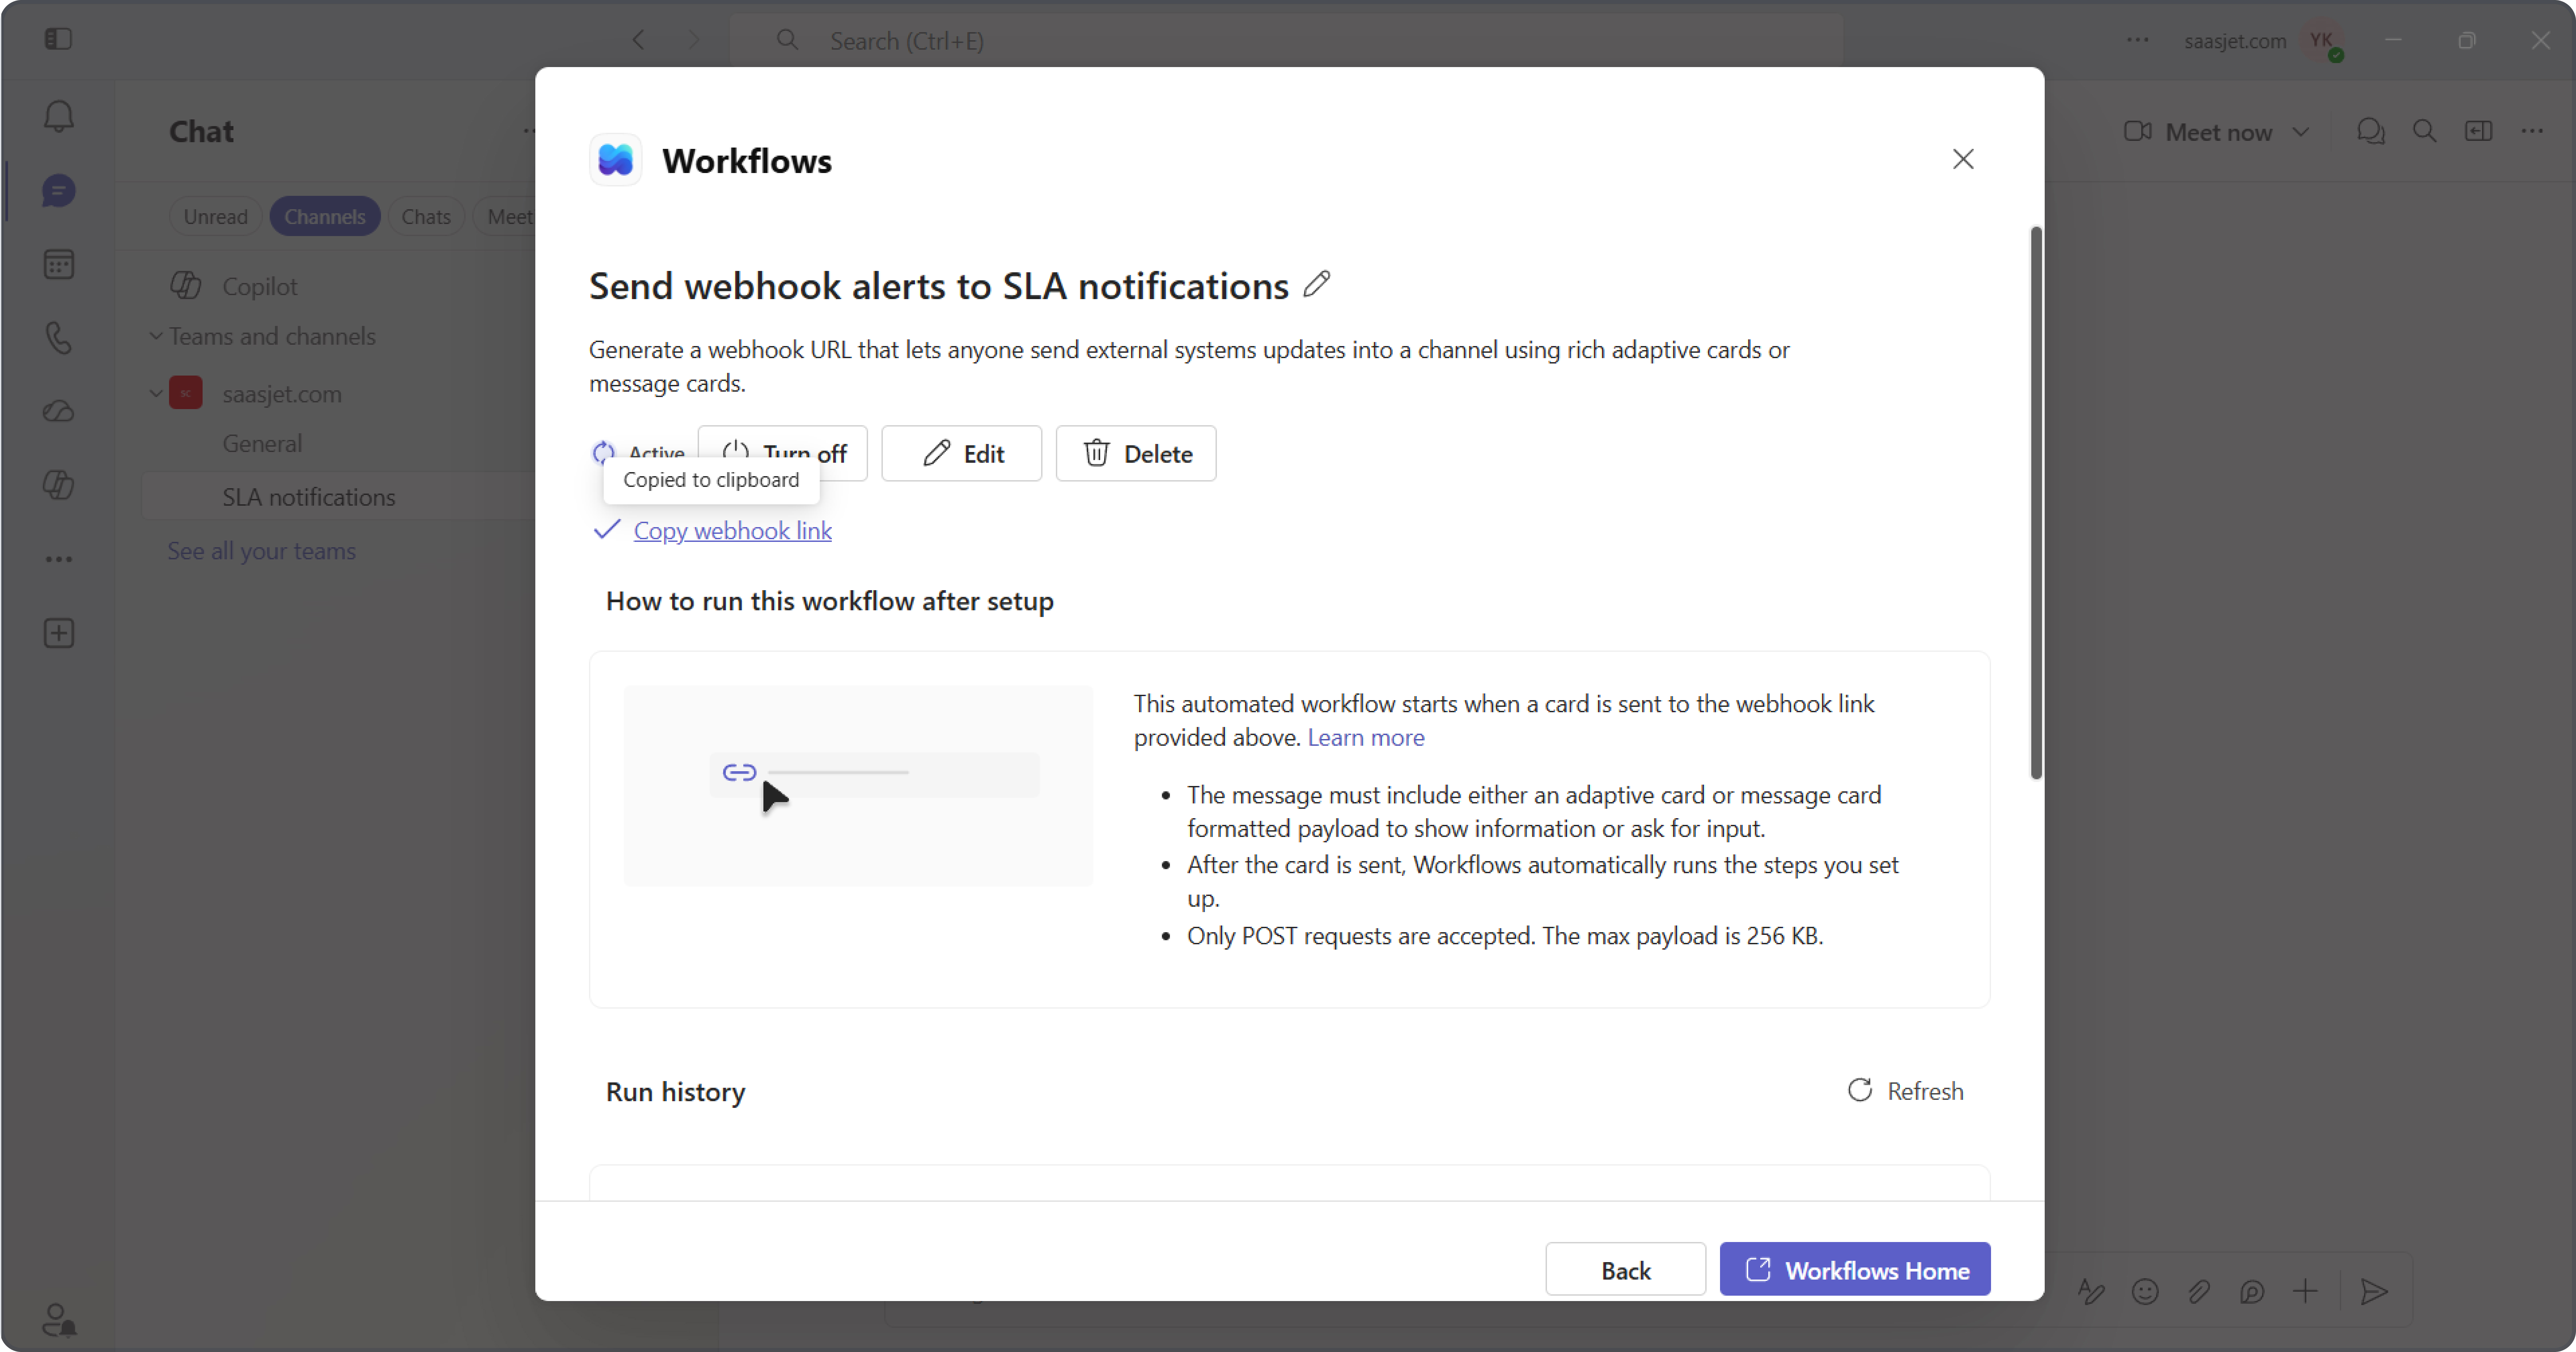The height and width of the screenshot is (1352, 2576).
Task: Attach a file with the paperclip icon
Action: point(2198,1292)
